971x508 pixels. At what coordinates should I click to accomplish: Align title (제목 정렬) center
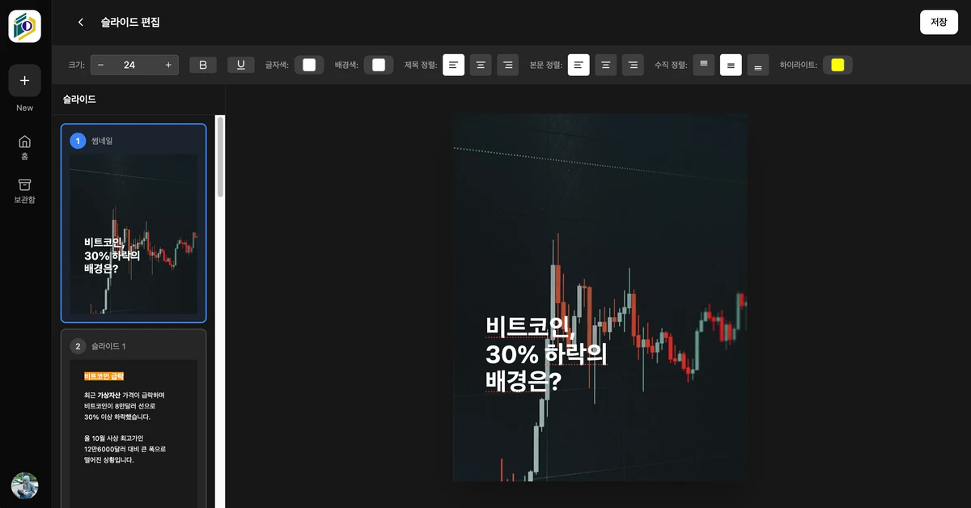pyautogui.click(x=481, y=65)
